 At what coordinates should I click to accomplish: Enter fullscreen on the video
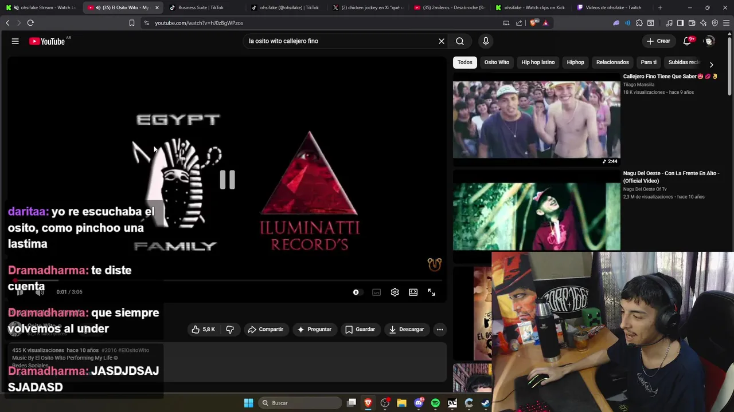click(x=432, y=292)
